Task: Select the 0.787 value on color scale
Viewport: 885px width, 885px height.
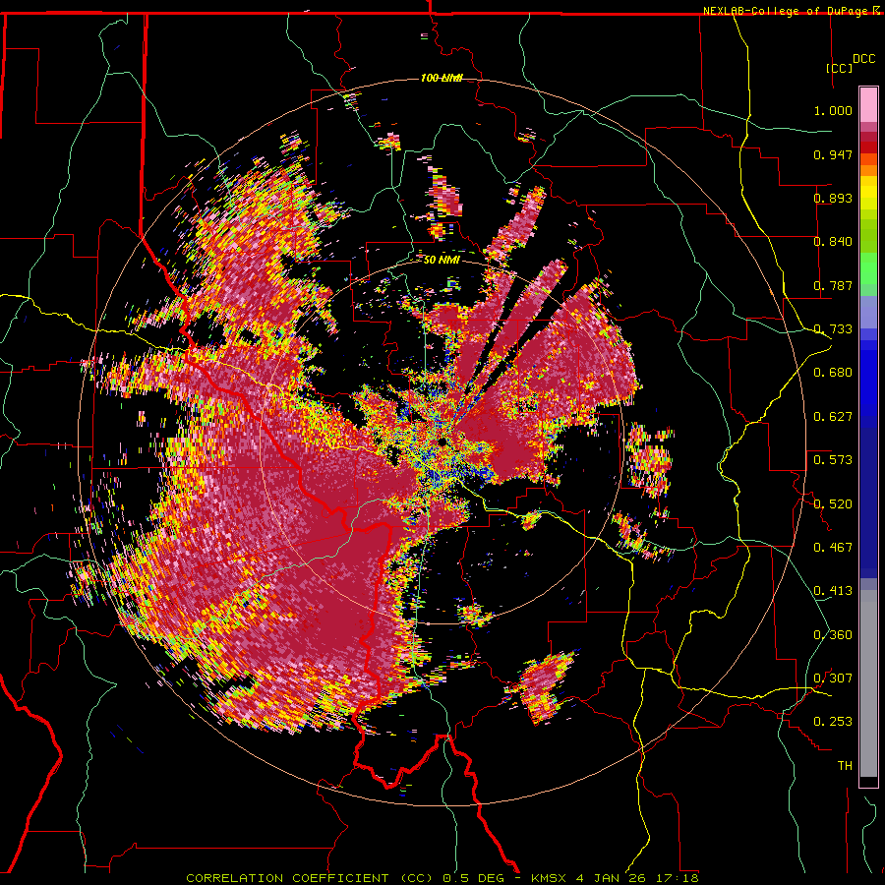Action: (833, 285)
